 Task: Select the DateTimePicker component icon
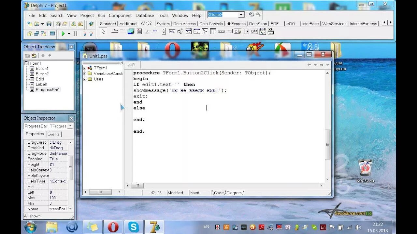pyautogui.click(x=189, y=32)
